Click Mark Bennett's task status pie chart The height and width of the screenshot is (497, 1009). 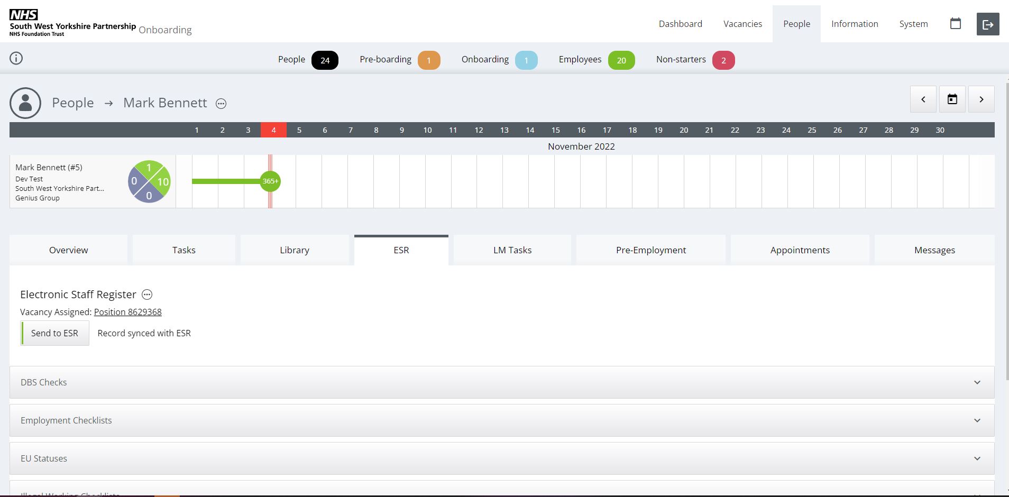point(149,181)
